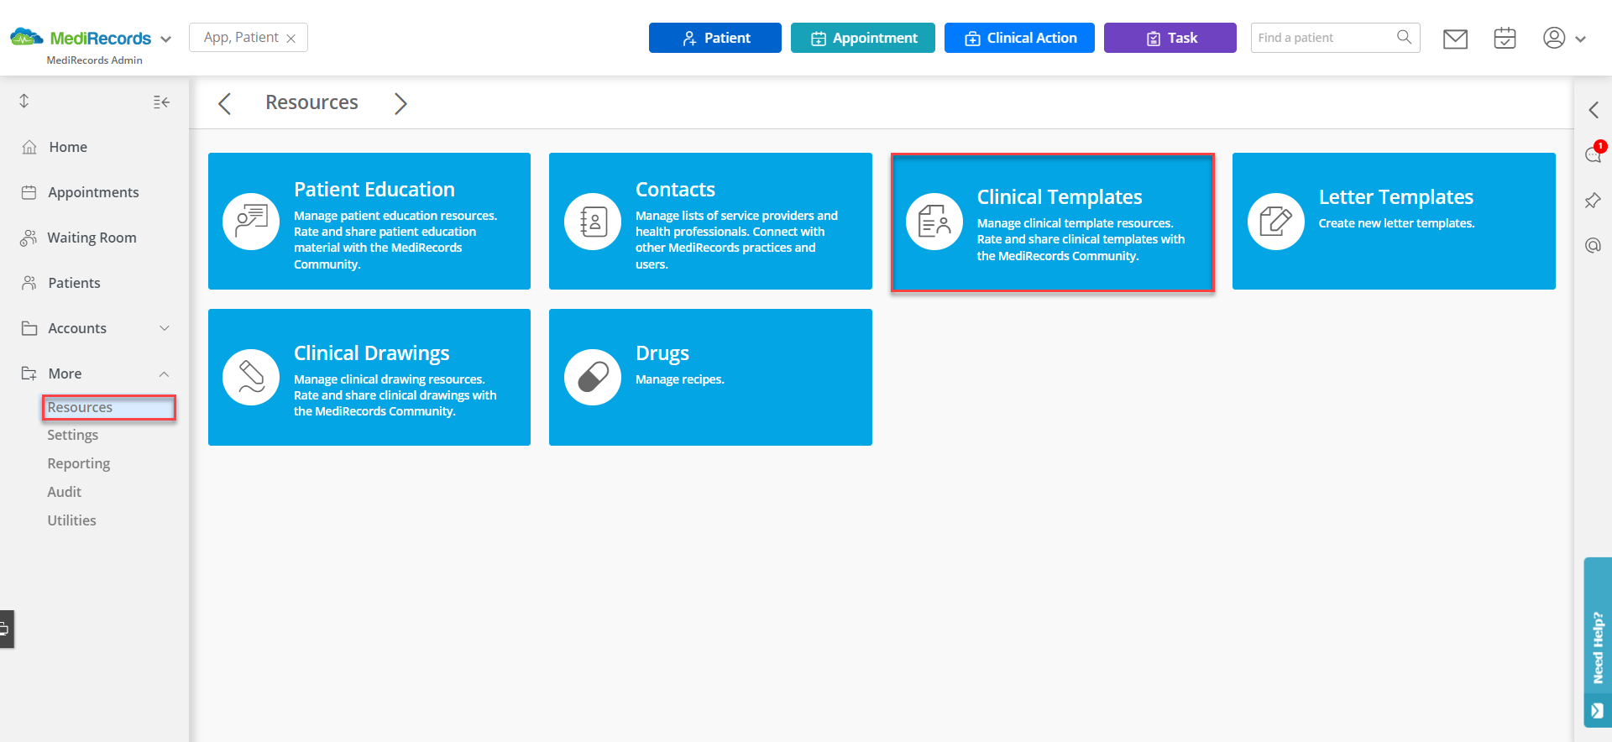This screenshot has width=1612, height=742.
Task: Open the Need Help? side tab
Action: click(1598, 643)
